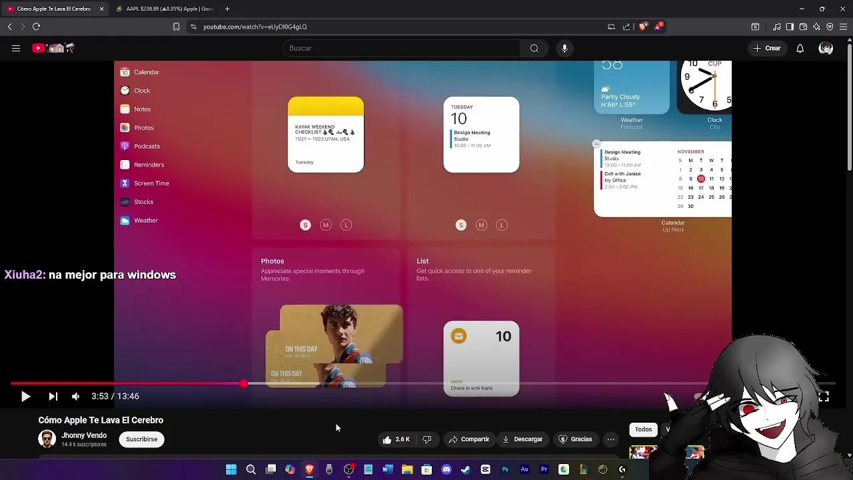Viewport: 853px width, 480px height.
Task: Open Brave Leo AI sparkle icon
Action: pos(816,27)
